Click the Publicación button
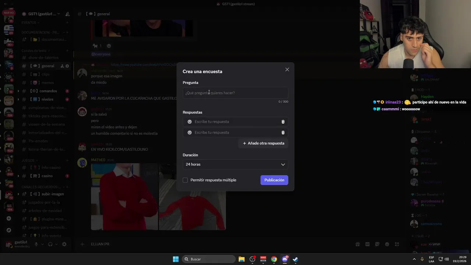Image resolution: width=471 pixels, height=265 pixels. pyautogui.click(x=274, y=180)
